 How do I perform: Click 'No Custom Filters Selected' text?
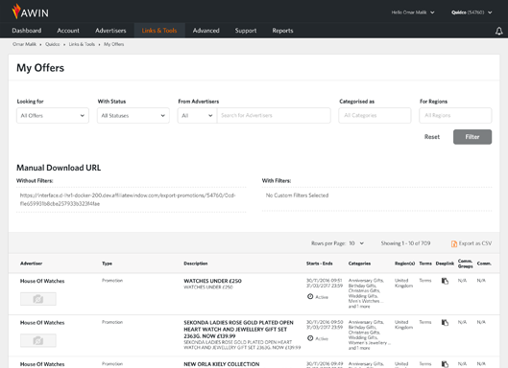click(297, 195)
